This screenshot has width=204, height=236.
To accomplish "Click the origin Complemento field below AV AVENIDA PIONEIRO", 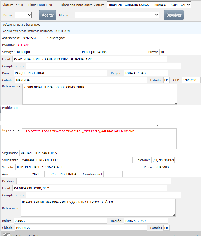I will click(103, 66).
